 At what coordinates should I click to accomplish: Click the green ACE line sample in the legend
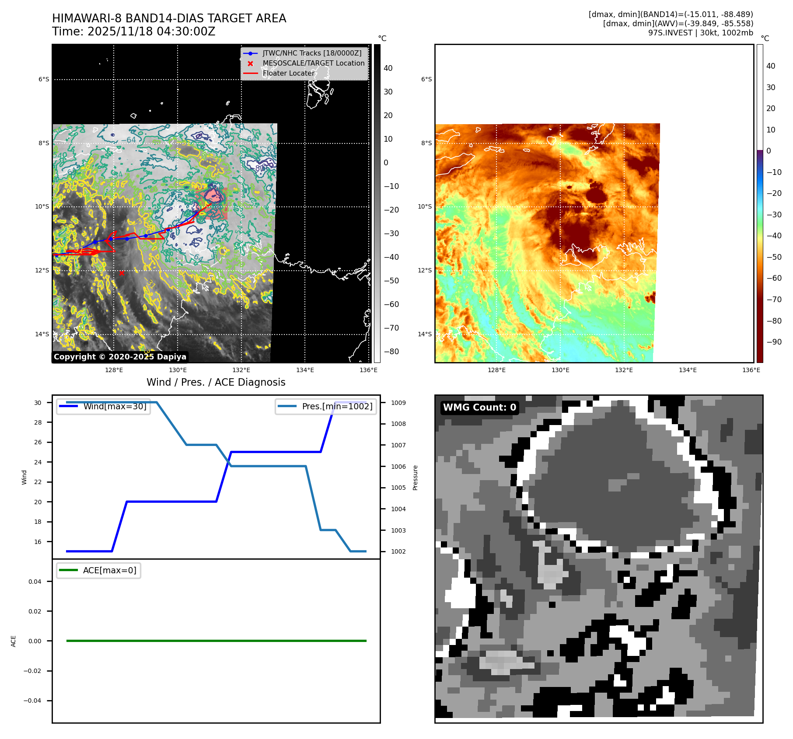[x=68, y=570]
